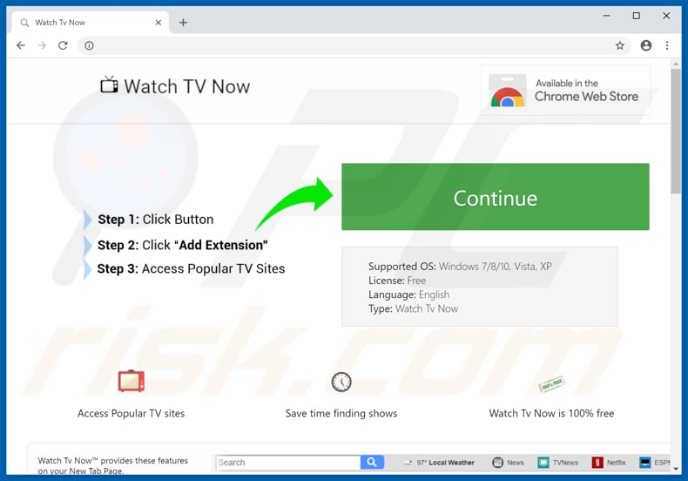
Task: Click the Watch TV Now heading text
Action: (x=187, y=86)
